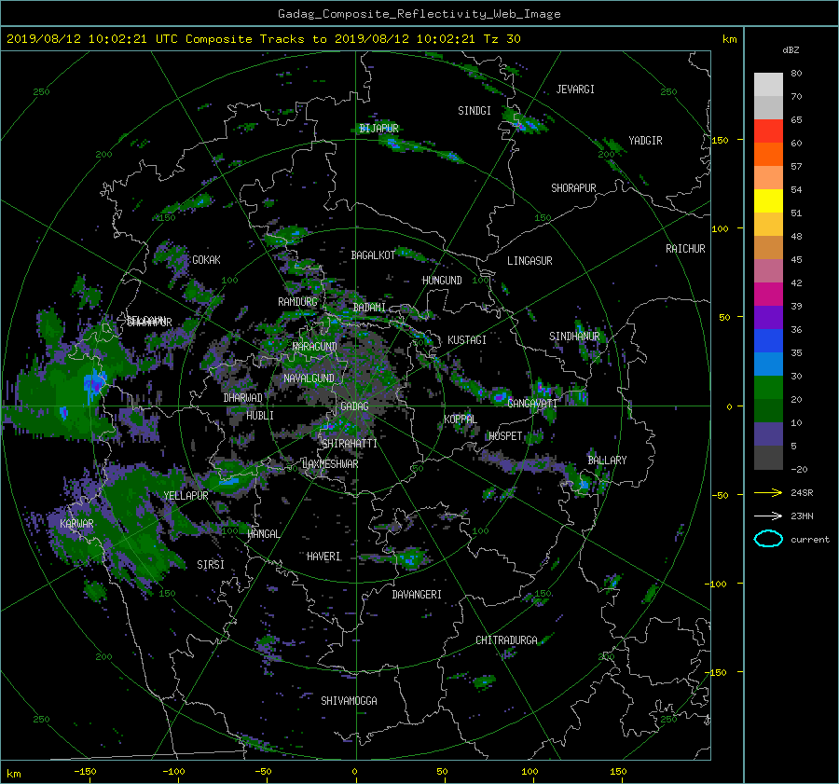Click the 'km' unit label at top right
The image size is (839, 784).
pyautogui.click(x=729, y=39)
